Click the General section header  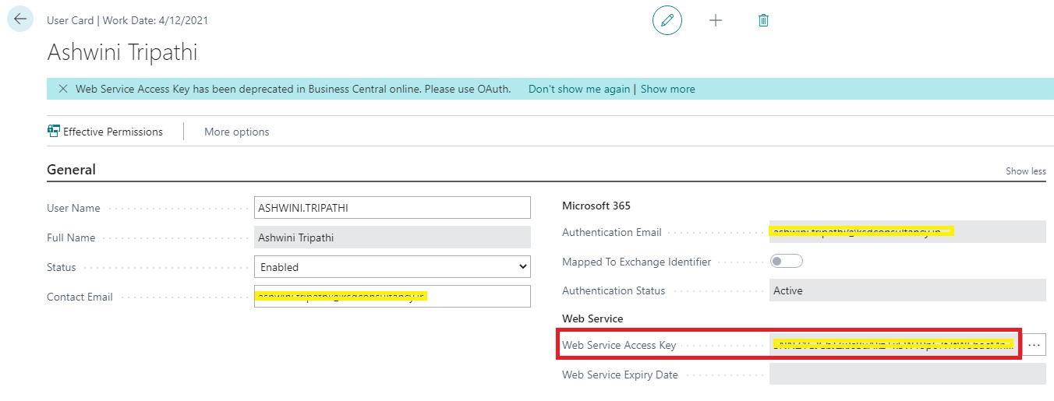click(72, 170)
